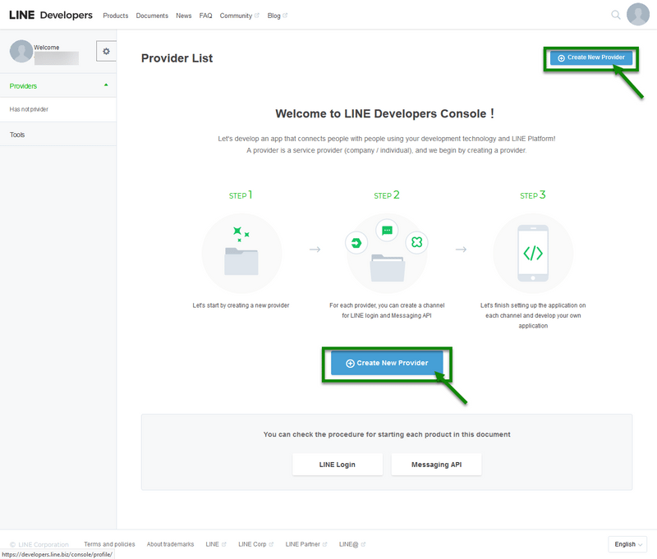Click the center Create New Provider button
This screenshot has height=559, width=657.
(387, 363)
